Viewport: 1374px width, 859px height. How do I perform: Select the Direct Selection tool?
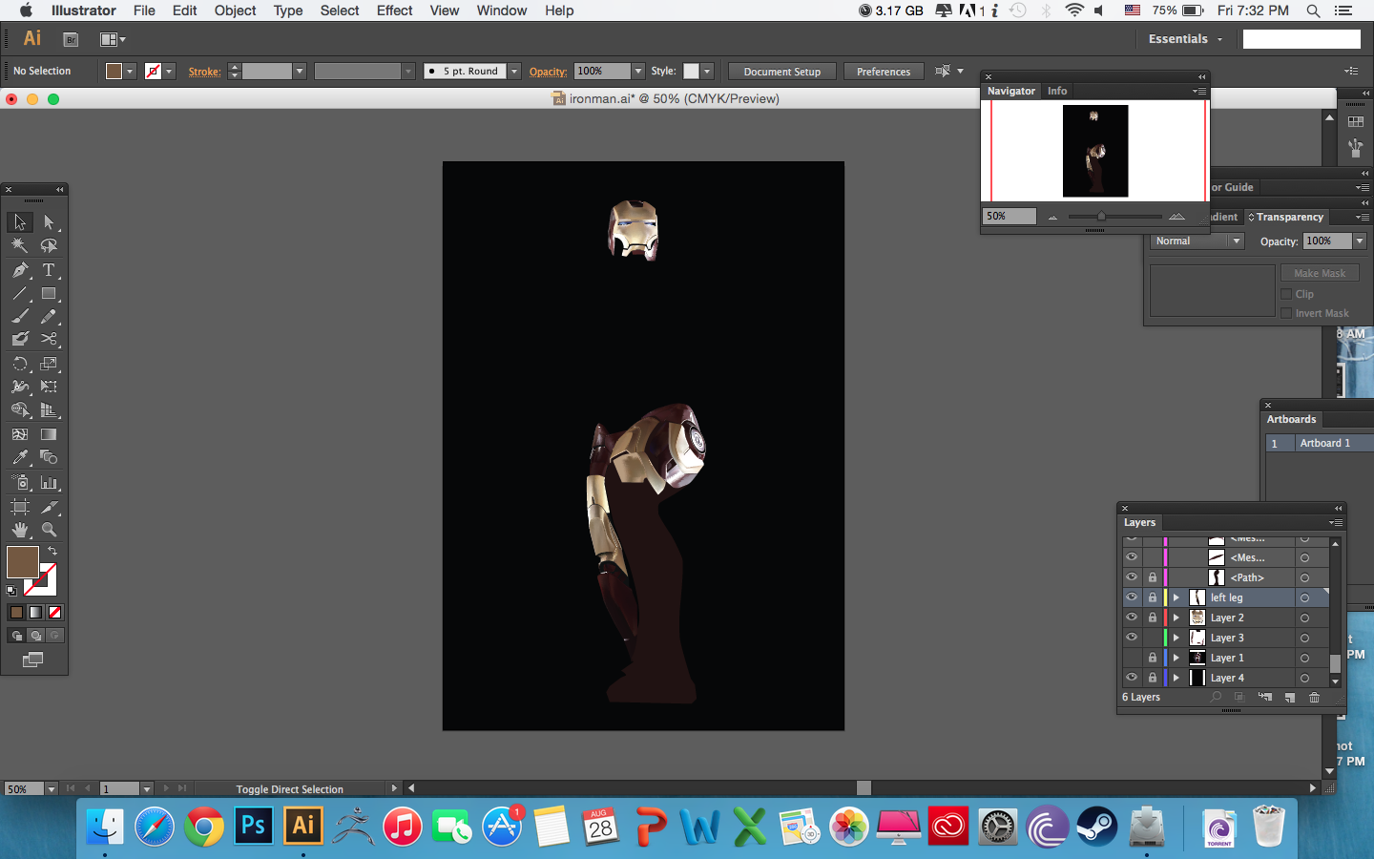click(49, 222)
